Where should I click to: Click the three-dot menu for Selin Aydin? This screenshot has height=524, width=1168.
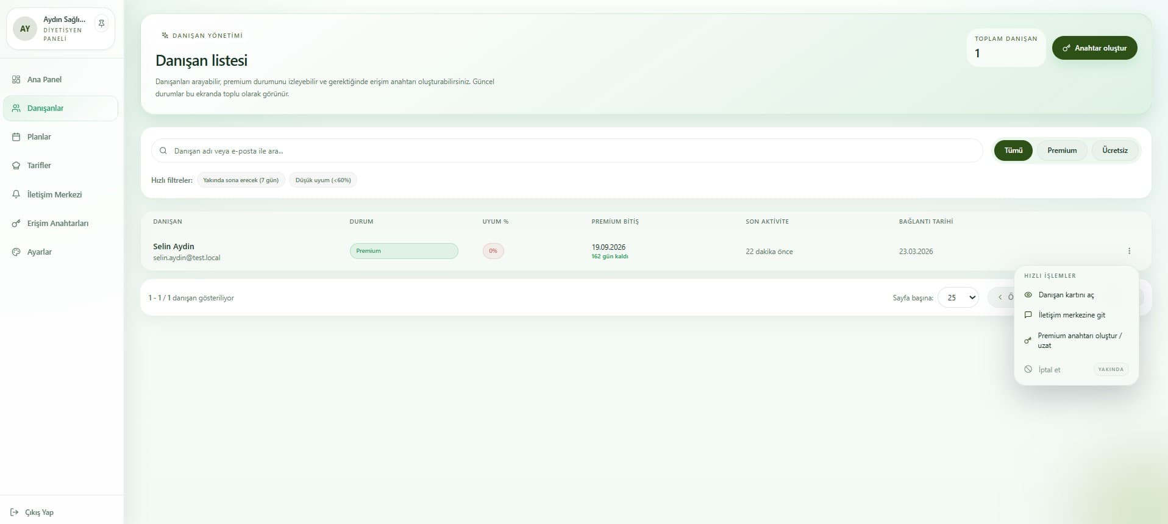pos(1129,251)
